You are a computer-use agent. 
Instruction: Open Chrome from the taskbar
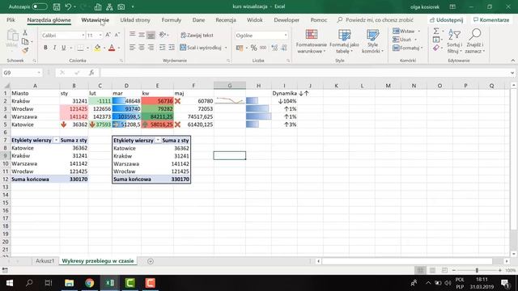coord(89,283)
